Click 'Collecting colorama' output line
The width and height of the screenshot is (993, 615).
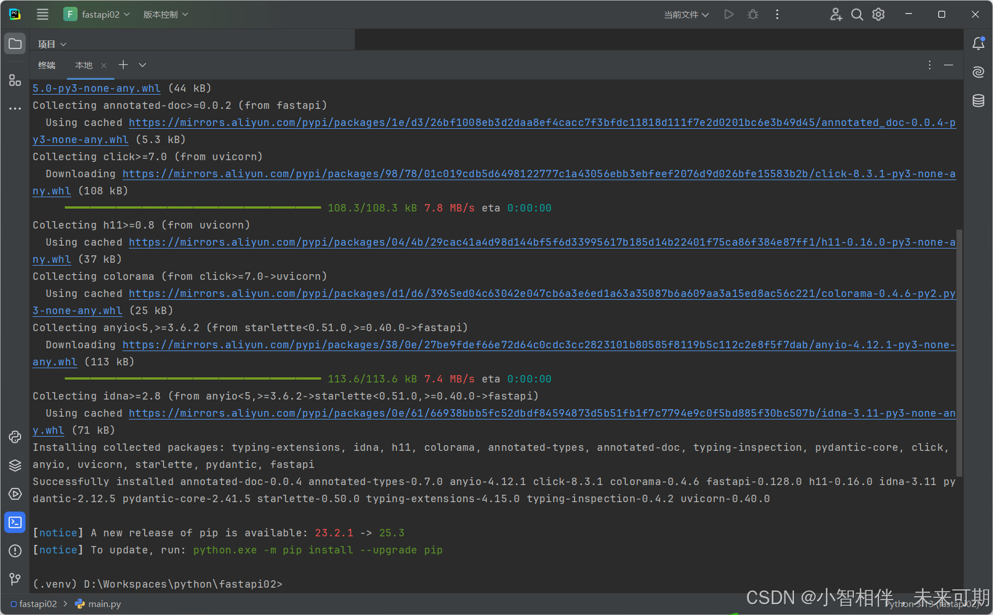coord(180,276)
